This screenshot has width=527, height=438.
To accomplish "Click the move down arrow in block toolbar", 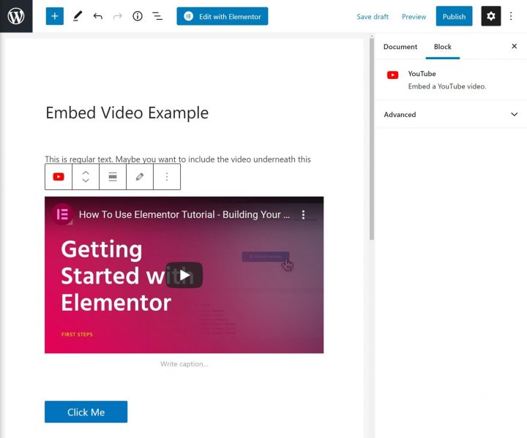I will pyautogui.click(x=86, y=181).
